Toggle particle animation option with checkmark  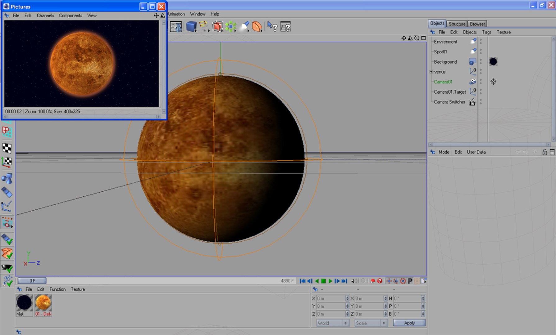coord(7,281)
